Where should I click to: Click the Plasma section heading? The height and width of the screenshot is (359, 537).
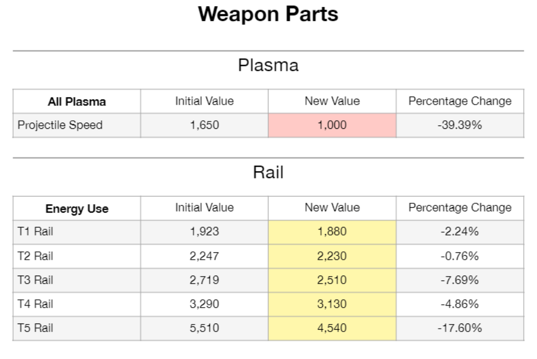coord(268,65)
